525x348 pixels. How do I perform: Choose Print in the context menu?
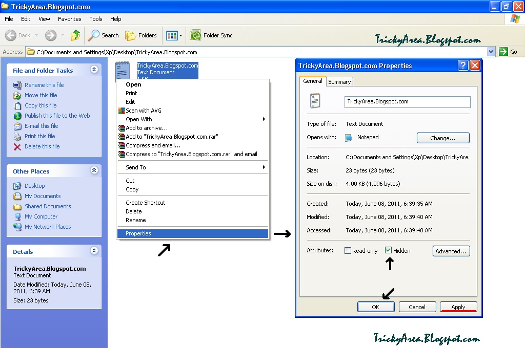point(193,93)
